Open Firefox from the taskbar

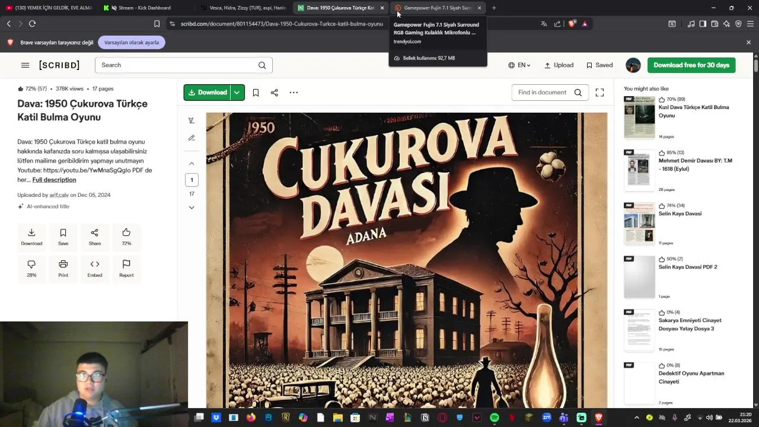coord(251,418)
